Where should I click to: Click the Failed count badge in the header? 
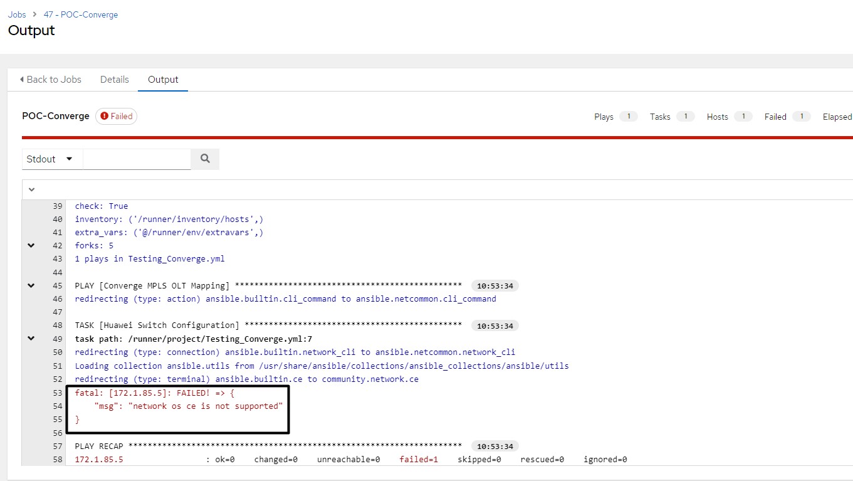click(802, 117)
